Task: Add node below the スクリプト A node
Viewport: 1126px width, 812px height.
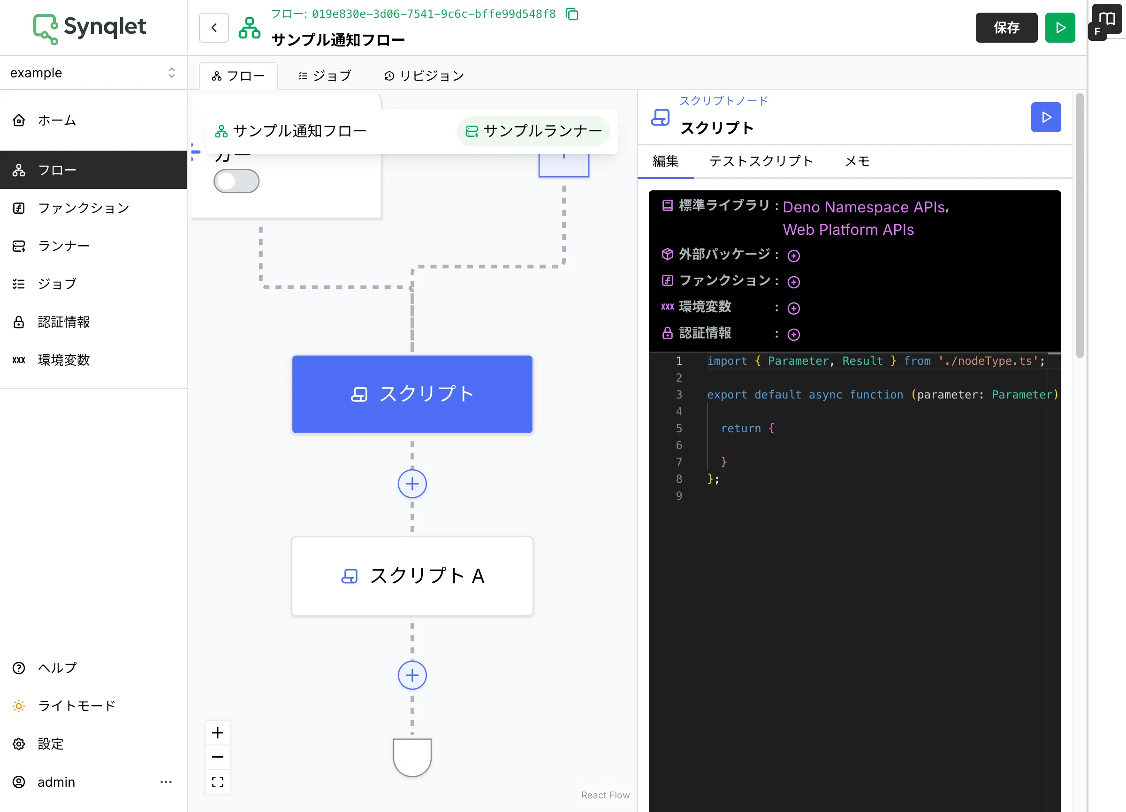Action: (x=412, y=675)
